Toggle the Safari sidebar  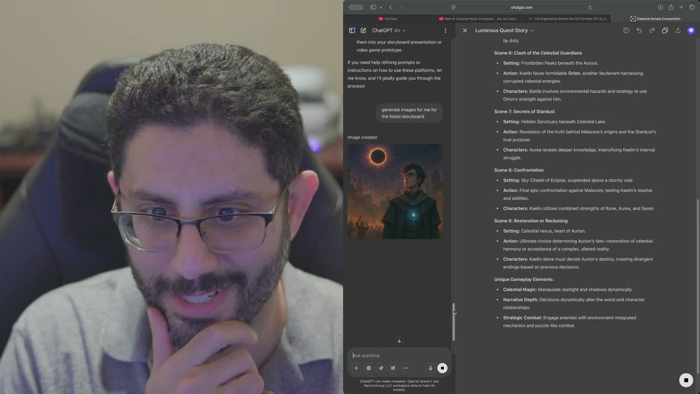point(374,7)
